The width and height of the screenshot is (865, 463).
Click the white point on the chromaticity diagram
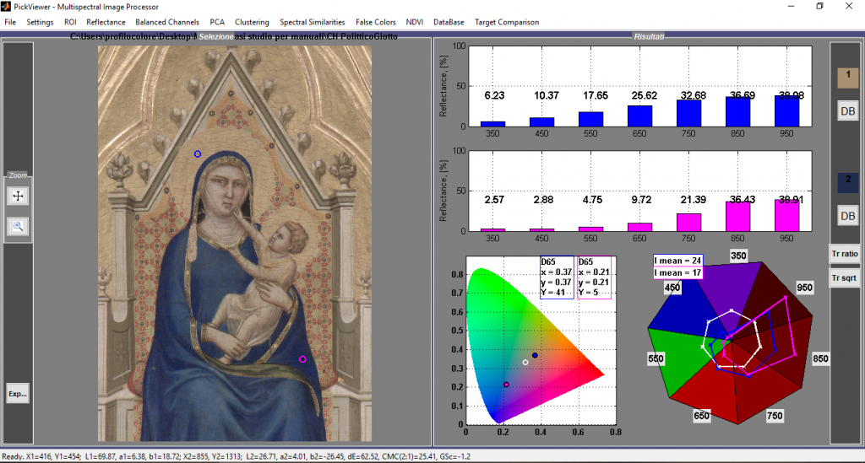click(525, 363)
